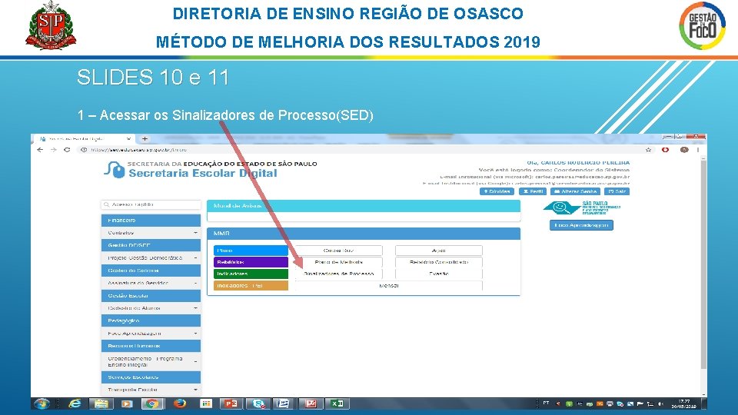Select the Gestão DE/SEE sidebar heading

coord(151,245)
